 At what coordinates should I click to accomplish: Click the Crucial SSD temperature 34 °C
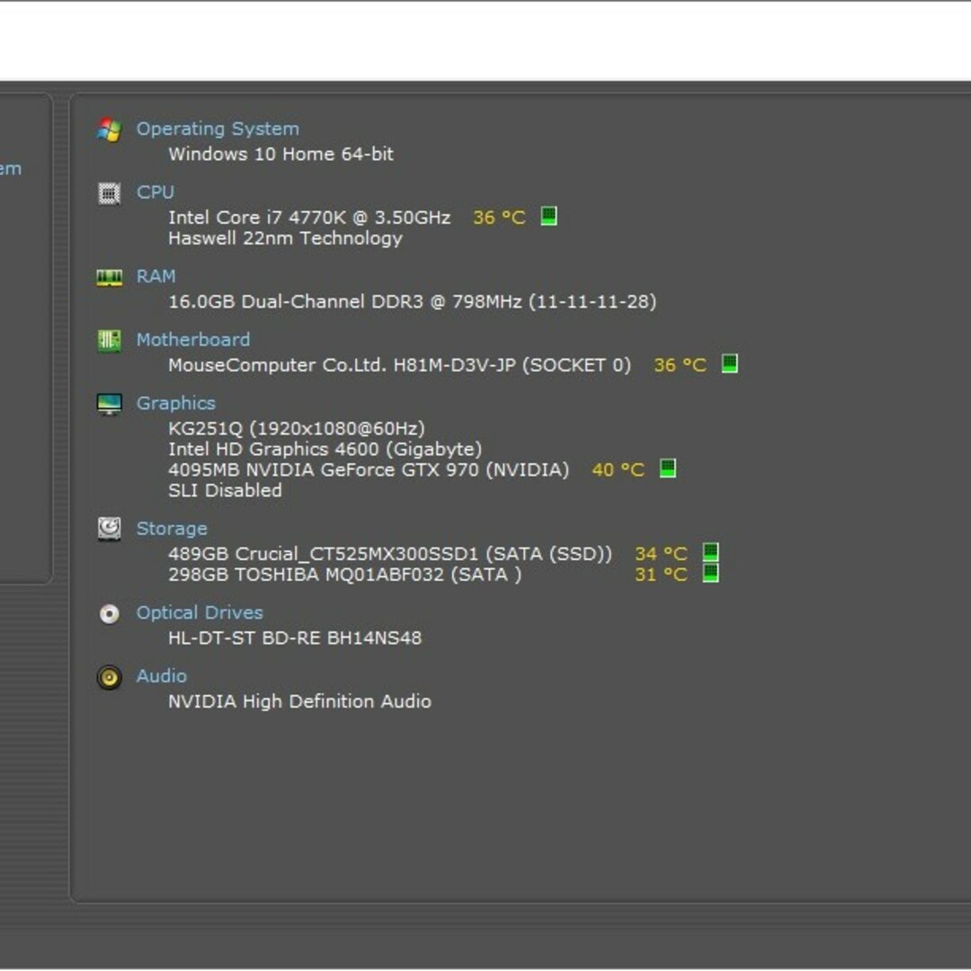click(x=661, y=554)
